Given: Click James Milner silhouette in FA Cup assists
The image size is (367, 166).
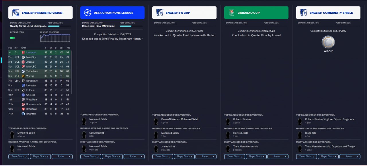Looking at the screenshot, I should [156, 149].
